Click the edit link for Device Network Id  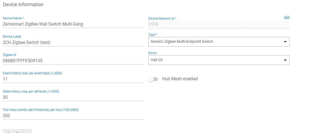(286, 17)
